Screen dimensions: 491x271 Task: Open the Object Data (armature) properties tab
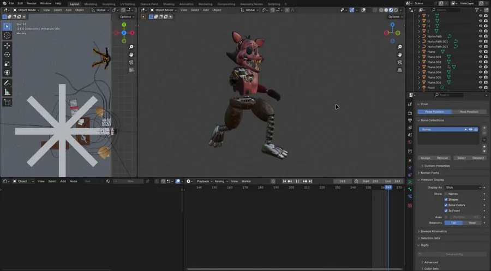[x=410, y=182]
